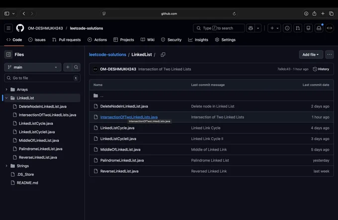Open commit 7a9dc43 hash link

pyautogui.click(x=284, y=69)
